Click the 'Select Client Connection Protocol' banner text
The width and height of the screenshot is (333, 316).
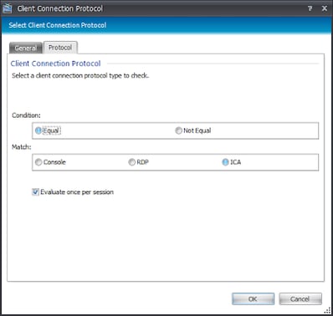(x=58, y=25)
